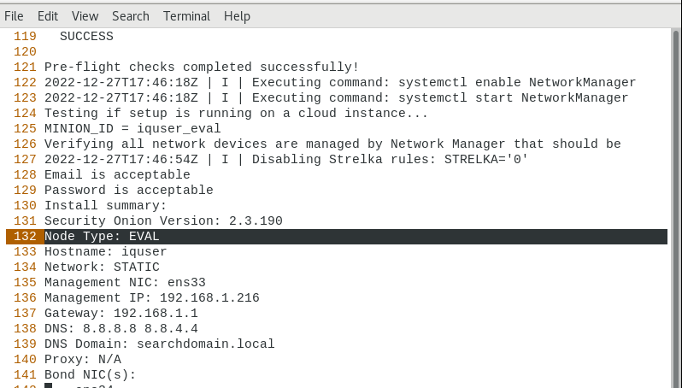
Task: Click highlighted line number 132
Action: tap(25, 236)
